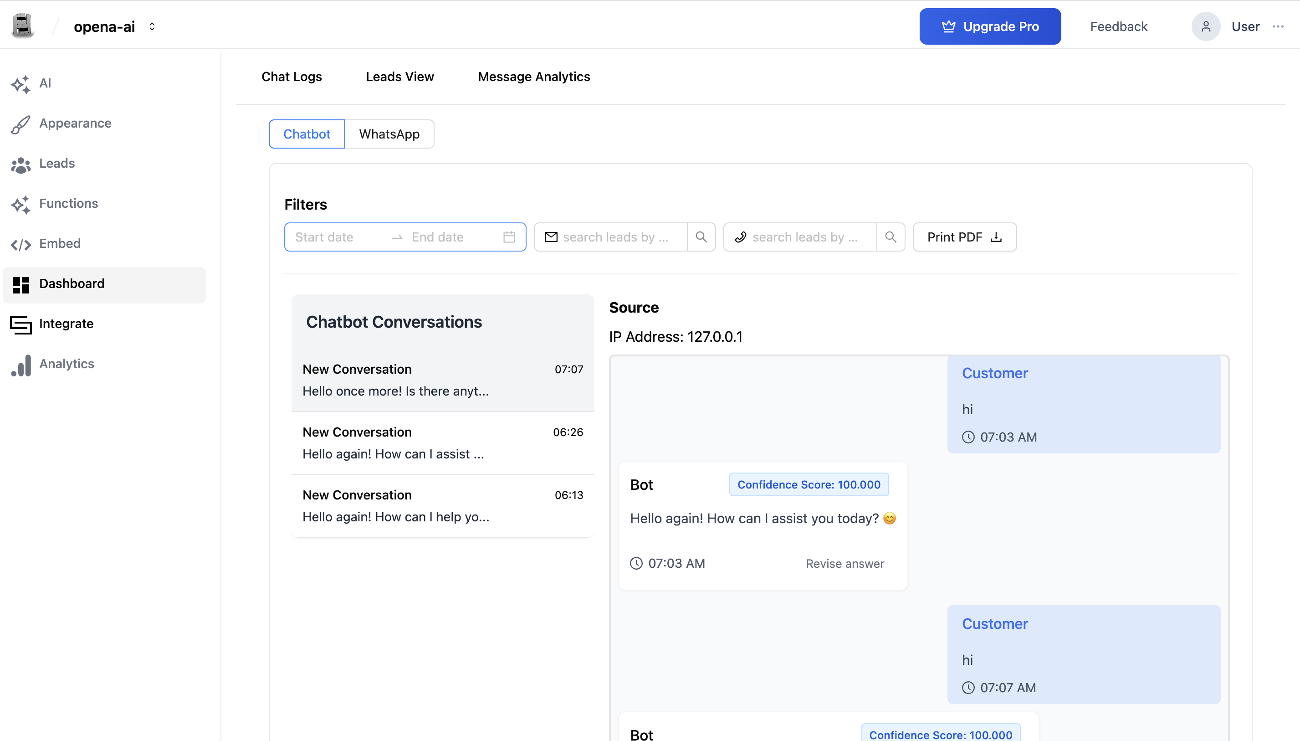
Task: Open the 07:07 New Conversation
Action: tap(442, 380)
